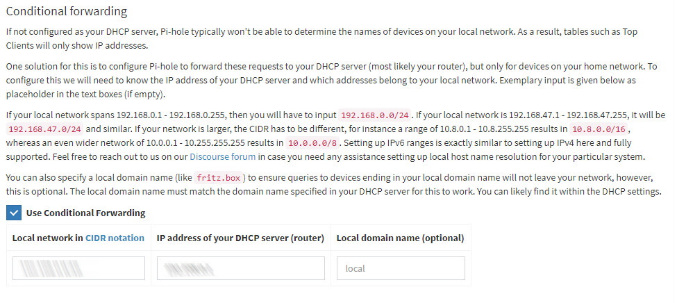This screenshot has height=303, width=677.
Task: Click the 10.0.0.0/8 code example
Action: click(x=313, y=143)
